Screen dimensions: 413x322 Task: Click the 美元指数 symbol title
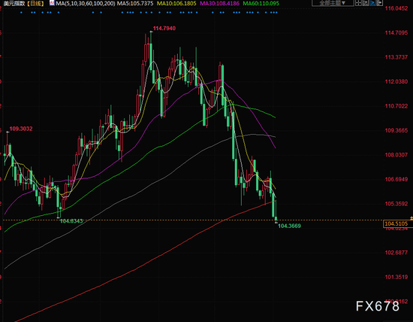(14, 4)
